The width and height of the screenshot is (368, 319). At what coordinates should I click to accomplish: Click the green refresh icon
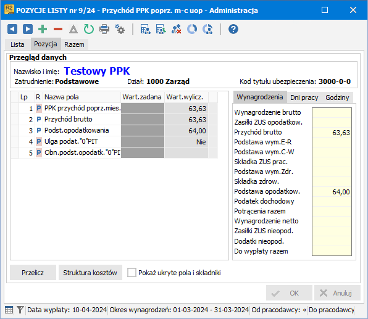pos(89,30)
